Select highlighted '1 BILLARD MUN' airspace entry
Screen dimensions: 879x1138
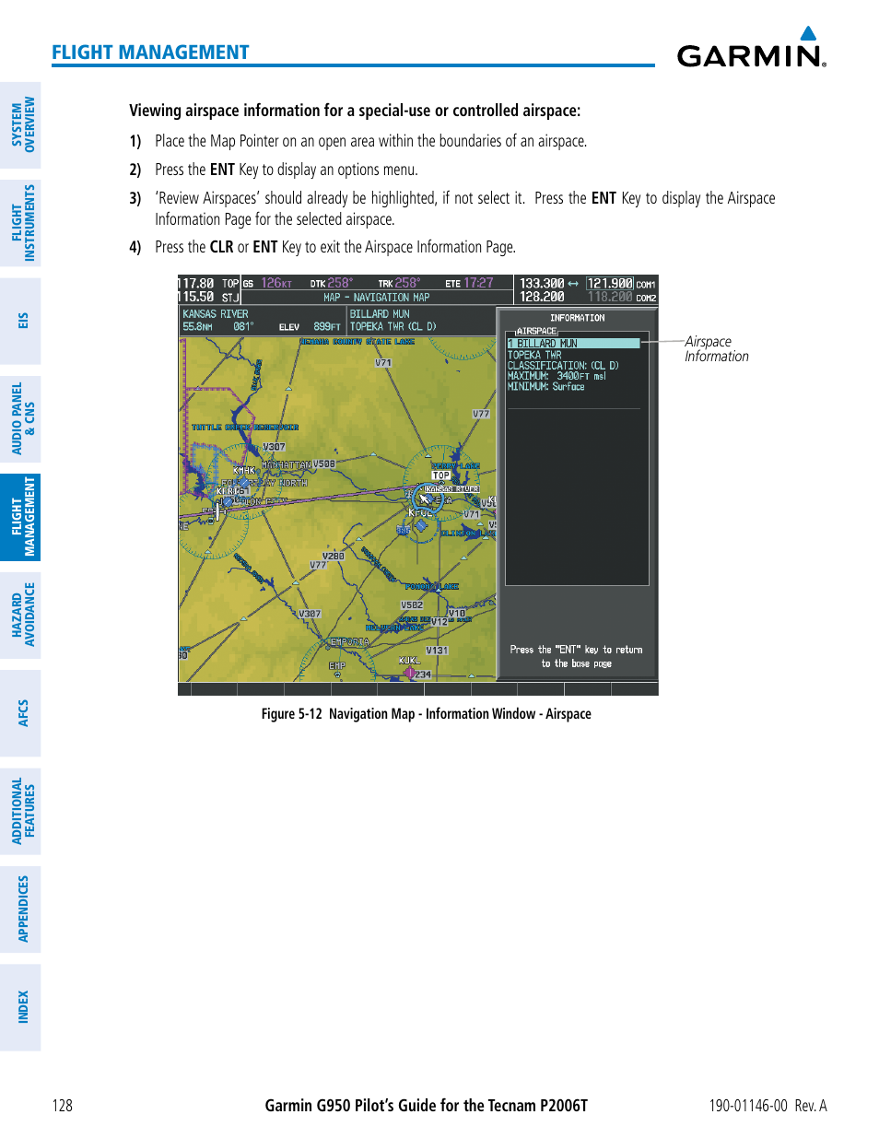point(573,343)
